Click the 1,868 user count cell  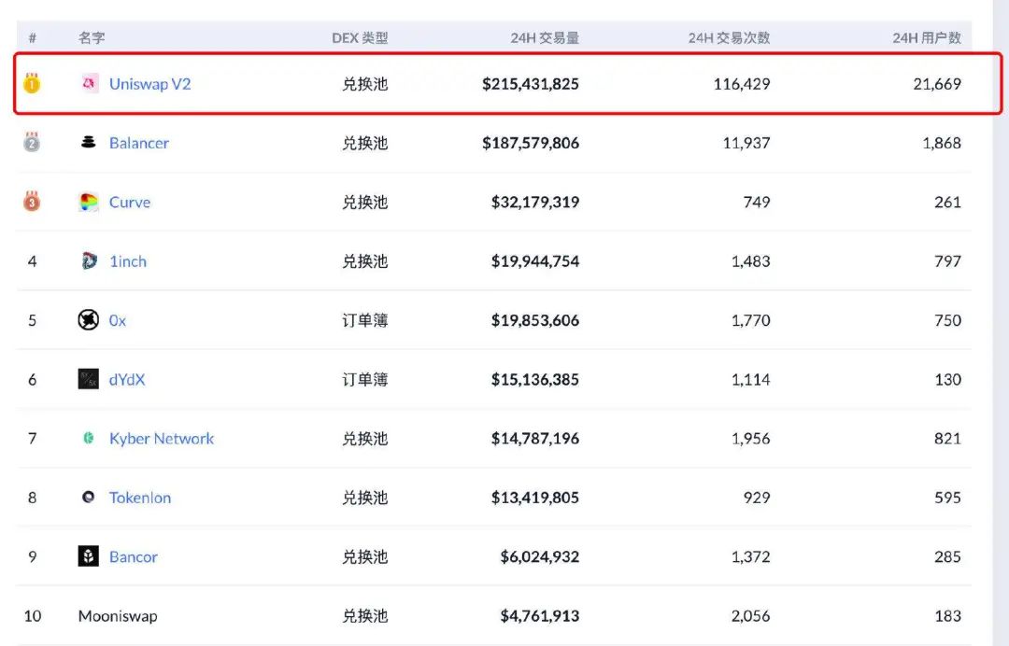pyautogui.click(x=942, y=143)
